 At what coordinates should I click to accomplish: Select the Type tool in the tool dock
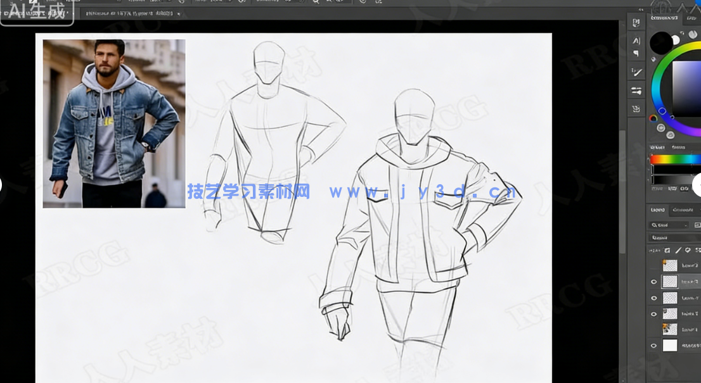[636, 40]
